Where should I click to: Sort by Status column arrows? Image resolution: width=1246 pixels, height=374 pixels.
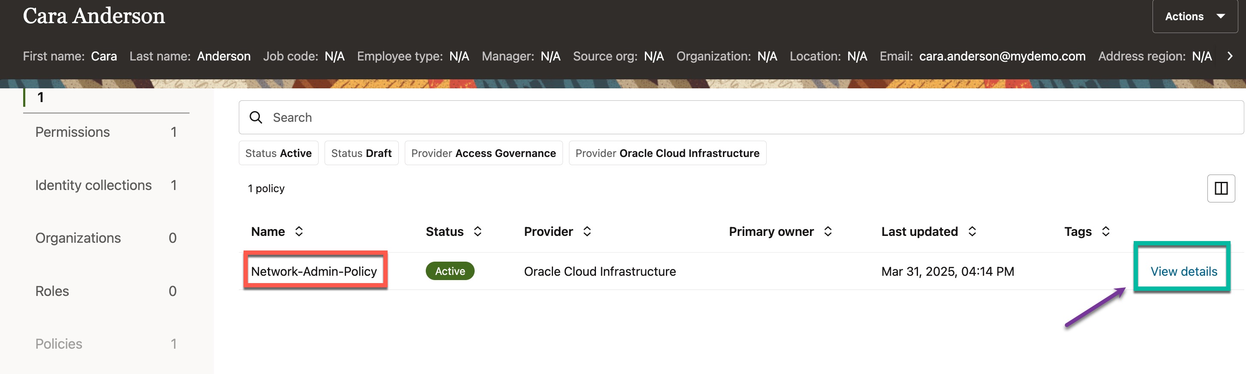(477, 231)
